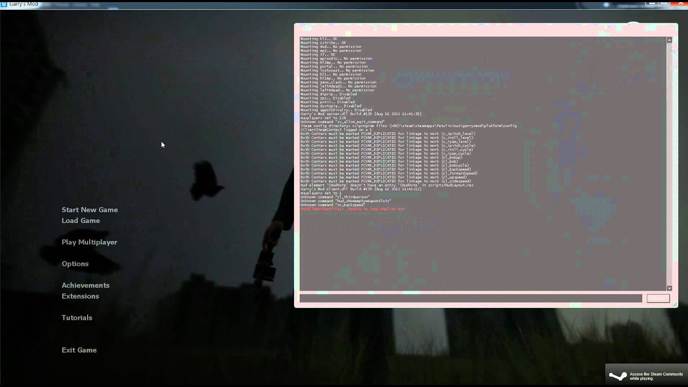688x387 pixels.
Task: Click the Unknown command "hud_showemptyweaponslots" line
Action: (346, 200)
